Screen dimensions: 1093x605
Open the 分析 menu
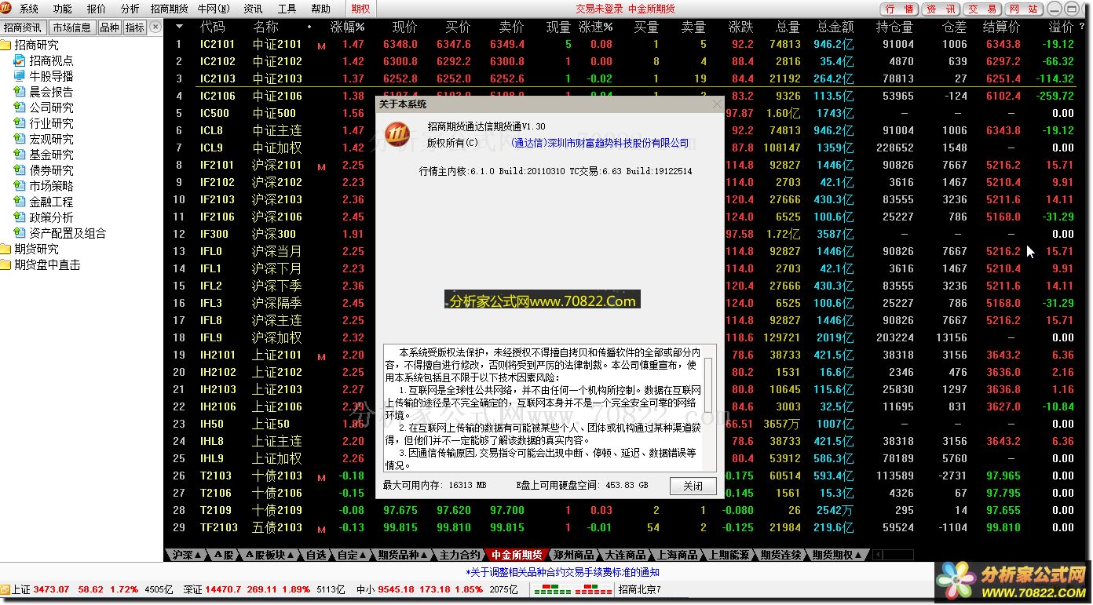coord(130,9)
